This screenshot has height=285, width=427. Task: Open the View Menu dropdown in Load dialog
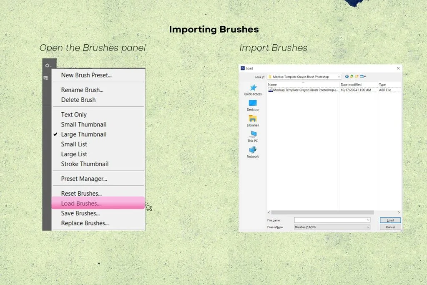363,76
